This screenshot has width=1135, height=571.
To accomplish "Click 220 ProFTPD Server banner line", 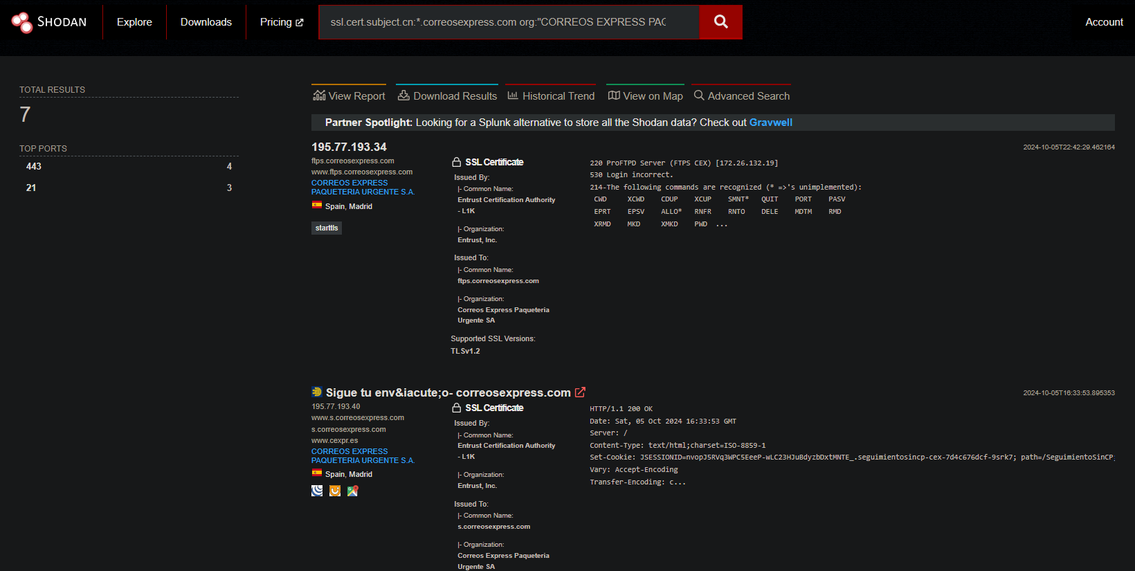I will (684, 163).
